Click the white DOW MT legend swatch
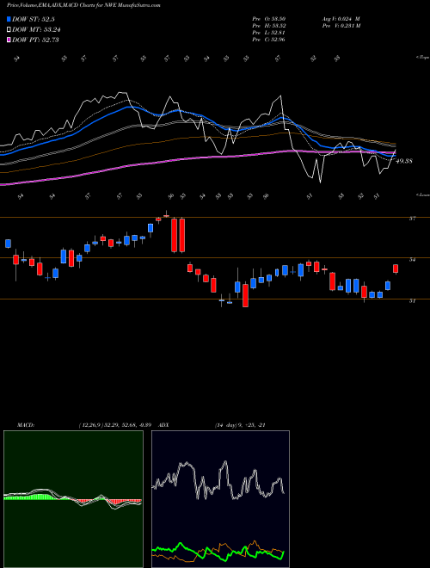The height and width of the screenshot is (568, 430). (x=9, y=30)
